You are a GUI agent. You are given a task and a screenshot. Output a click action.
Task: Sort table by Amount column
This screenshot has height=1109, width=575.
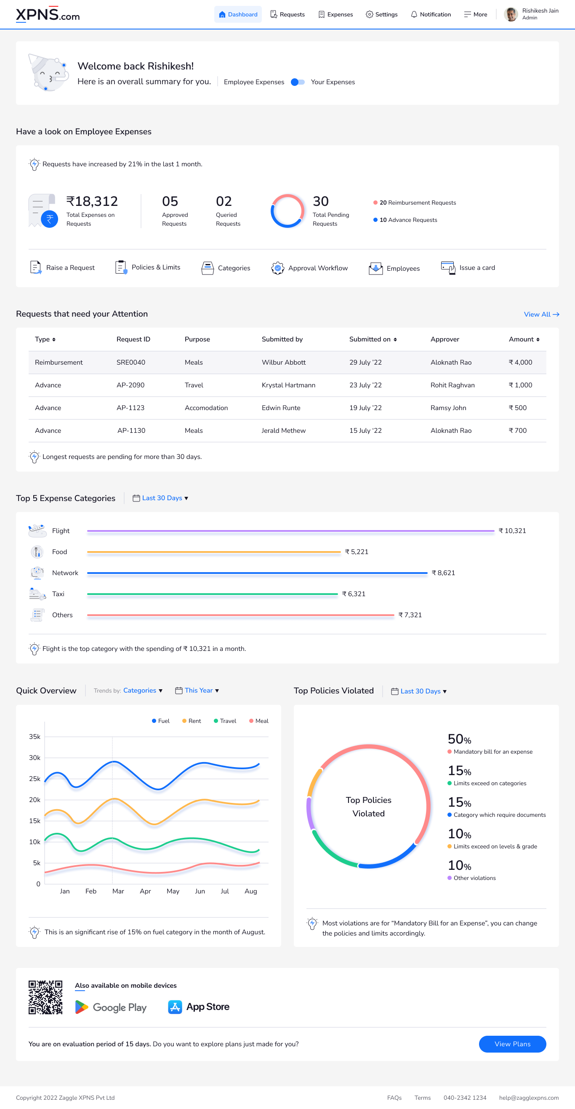(x=524, y=339)
